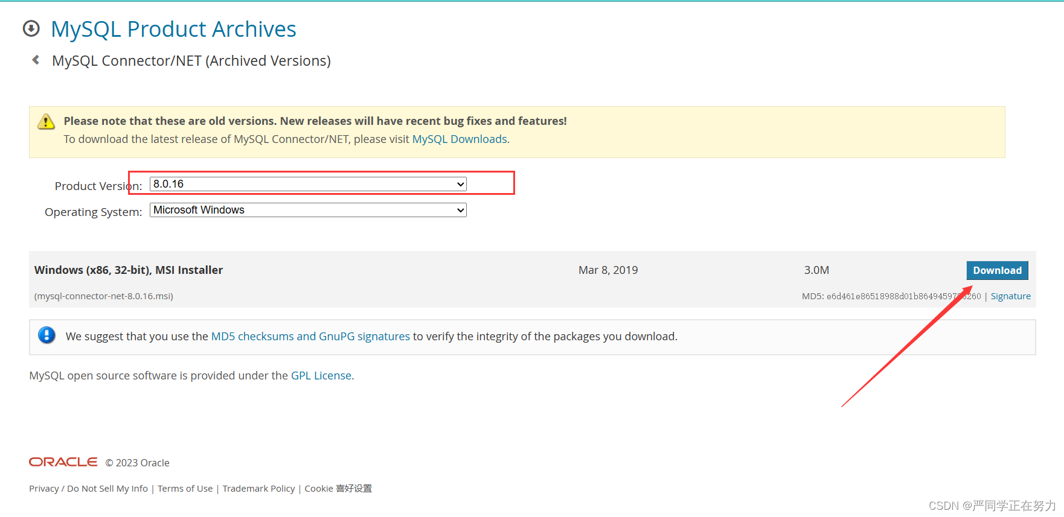Open the Product Version dropdown showing 8.0.16
1064x517 pixels.
click(x=308, y=184)
